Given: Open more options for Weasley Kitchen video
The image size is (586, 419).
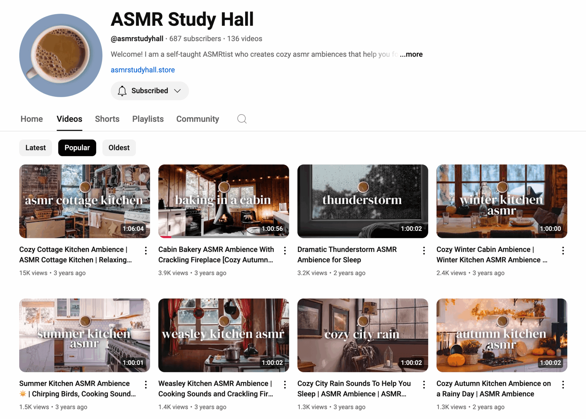Looking at the screenshot, I should (285, 385).
